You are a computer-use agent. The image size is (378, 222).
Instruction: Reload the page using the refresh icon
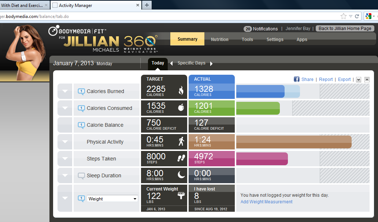click(x=357, y=16)
